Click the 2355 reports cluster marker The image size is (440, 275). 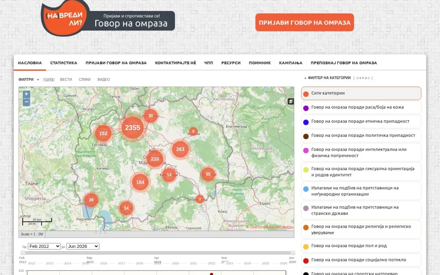[x=132, y=128]
